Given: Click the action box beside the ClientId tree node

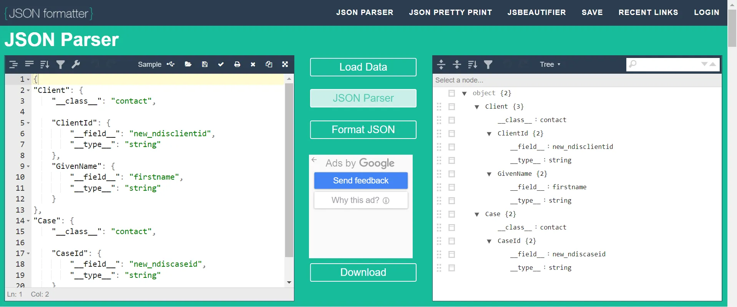Looking at the screenshot, I should point(452,134).
